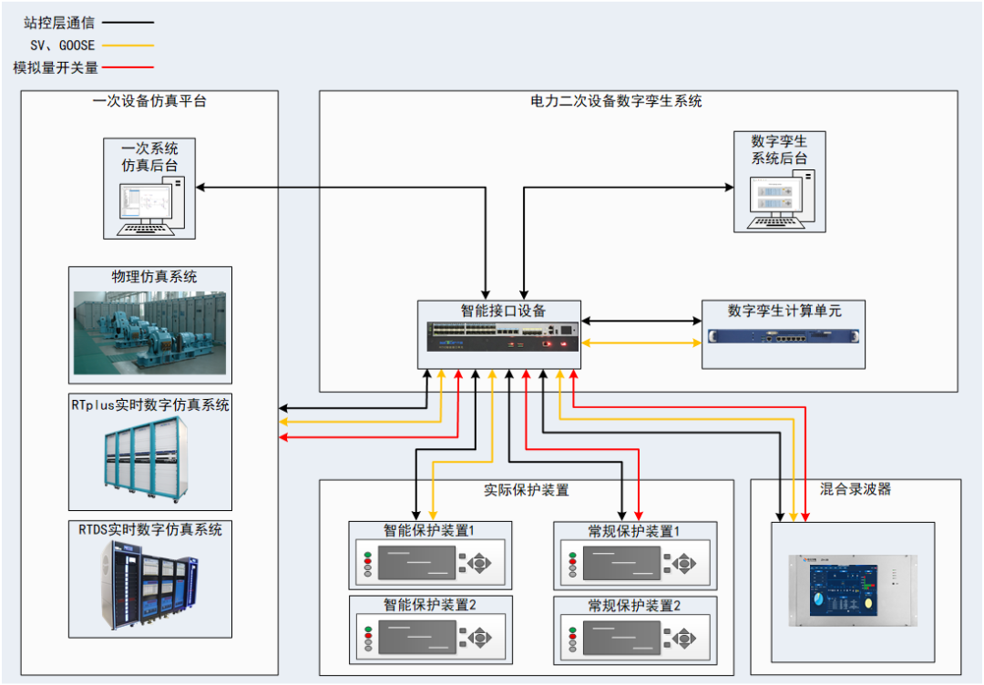Screen dimensions: 984x685
Task: Select the 电力二次设备数字孪生系统 title label
Action: point(616,101)
